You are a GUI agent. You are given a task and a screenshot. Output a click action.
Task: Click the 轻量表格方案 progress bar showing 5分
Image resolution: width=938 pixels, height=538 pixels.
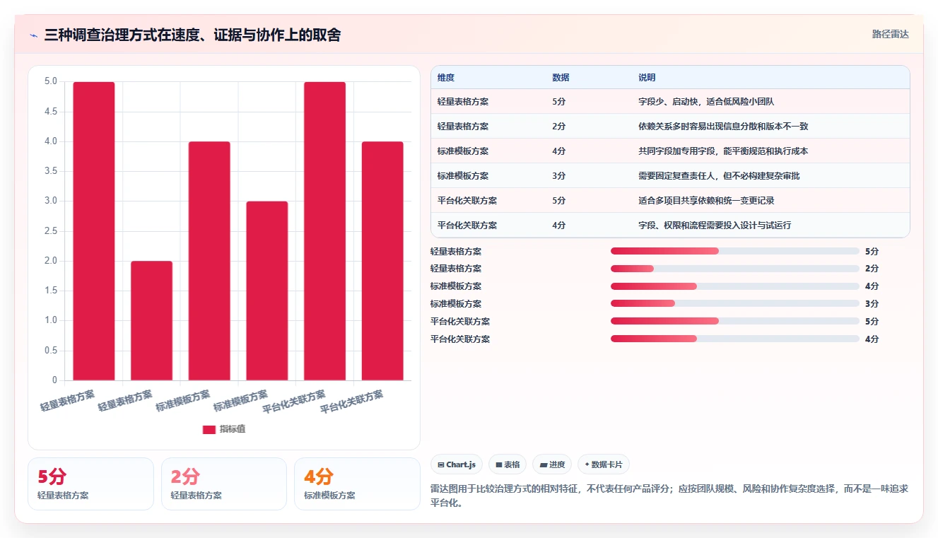[735, 251]
